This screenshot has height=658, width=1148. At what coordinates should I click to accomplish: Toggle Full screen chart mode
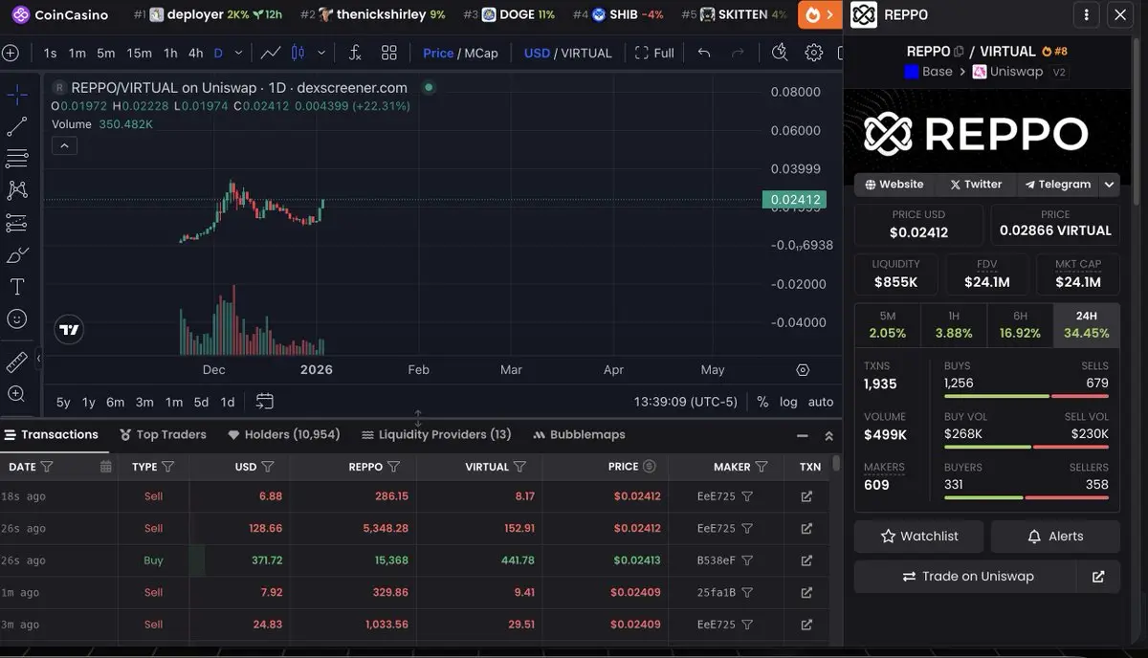(654, 53)
